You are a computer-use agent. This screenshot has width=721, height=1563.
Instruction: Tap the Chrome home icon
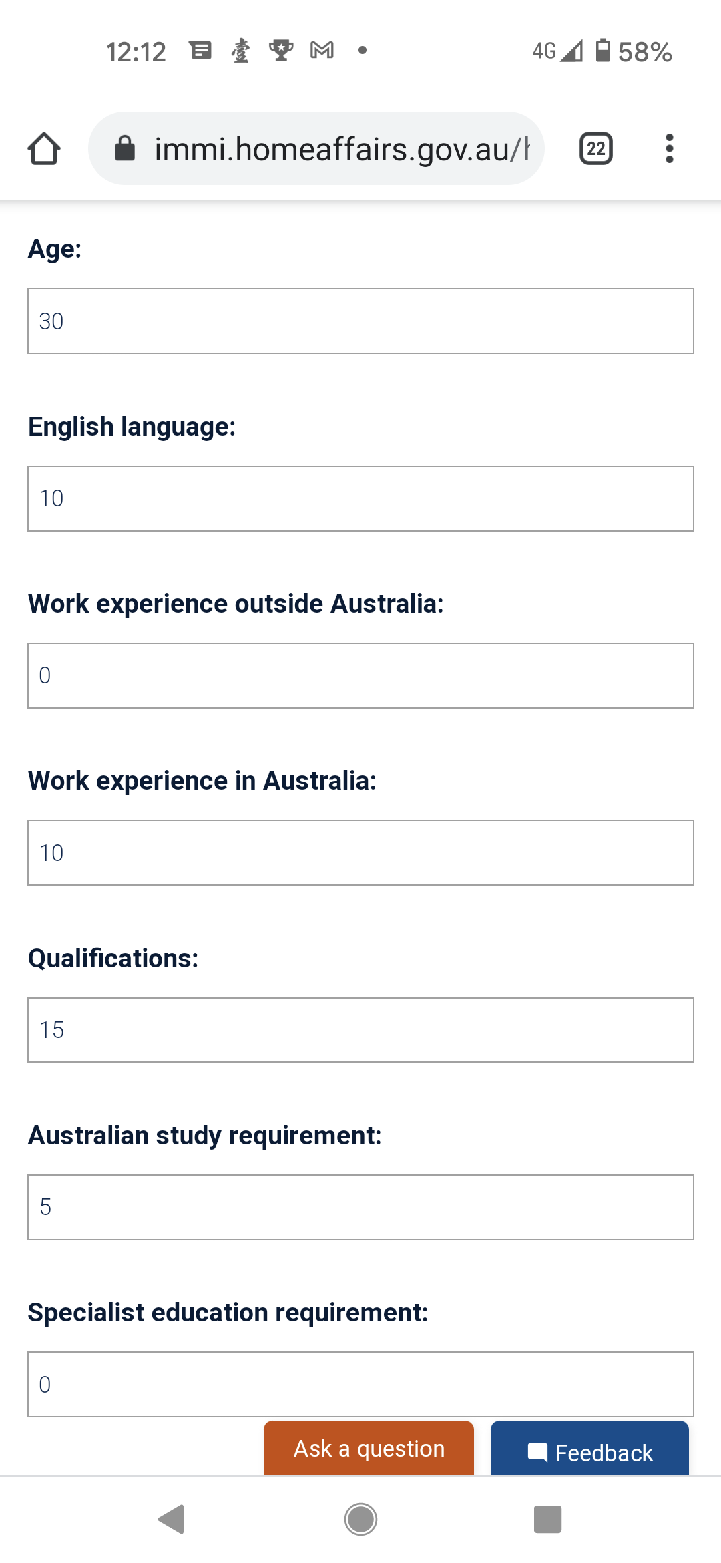pyautogui.click(x=44, y=148)
